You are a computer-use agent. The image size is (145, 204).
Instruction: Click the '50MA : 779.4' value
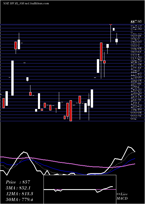point(19,200)
